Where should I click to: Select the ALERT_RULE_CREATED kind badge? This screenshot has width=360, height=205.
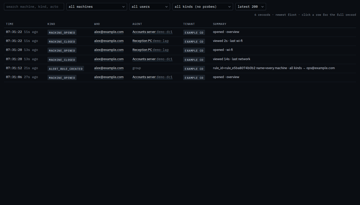[66, 69]
